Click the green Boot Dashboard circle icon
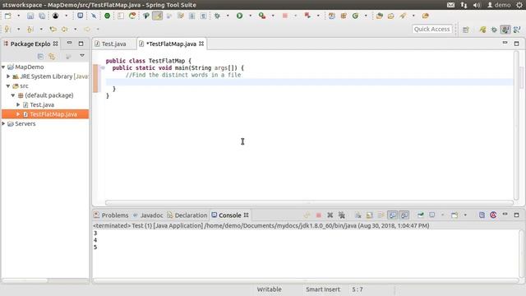The width and height of the screenshot is (526, 296). (107, 16)
